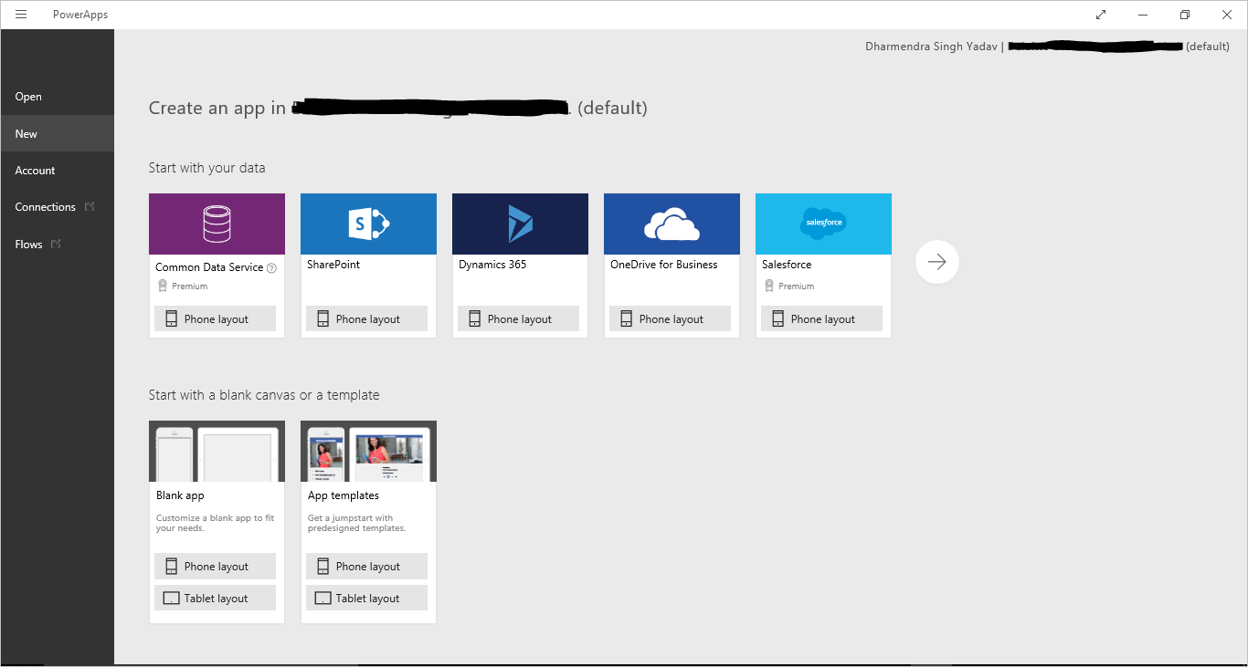The image size is (1248, 667).
Task: Choose Tablet layout for Blank app
Action: coord(215,598)
